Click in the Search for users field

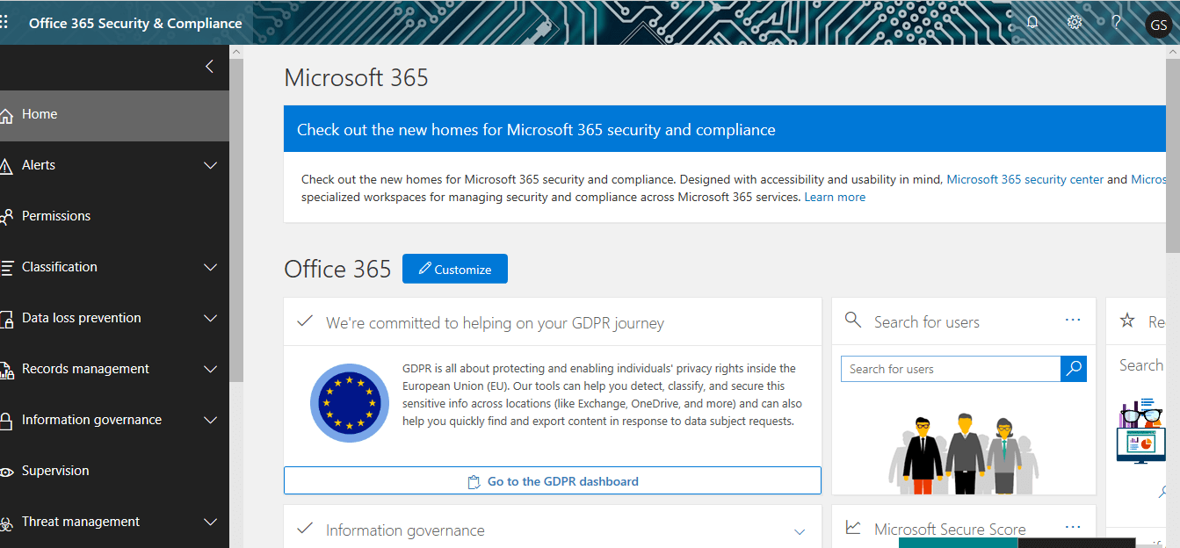pos(951,369)
